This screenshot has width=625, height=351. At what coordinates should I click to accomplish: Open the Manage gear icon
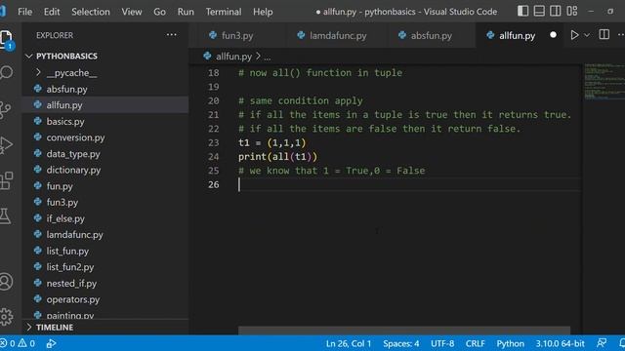click(x=6, y=316)
